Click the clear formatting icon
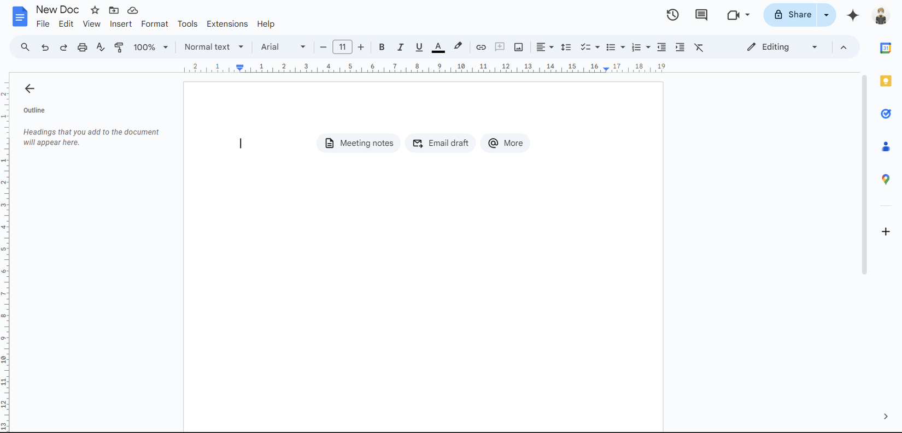Image resolution: width=902 pixels, height=433 pixels. pyautogui.click(x=699, y=47)
